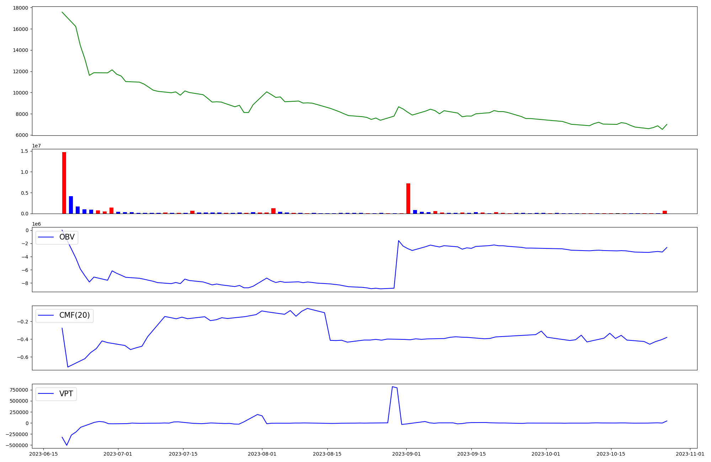Click the 1e7 volume scale label
Screen dimensions: 711x462
pos(36,146)
